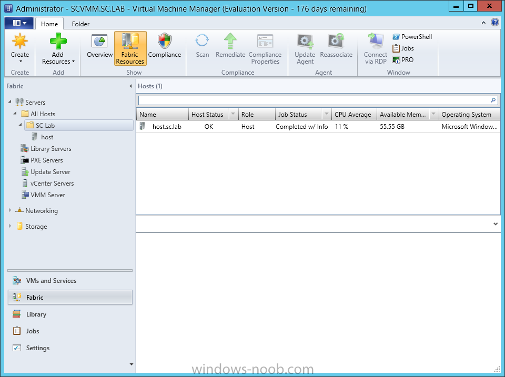Go to the VMs and Services workspace

pyautogui.click(x=70, y=281)
